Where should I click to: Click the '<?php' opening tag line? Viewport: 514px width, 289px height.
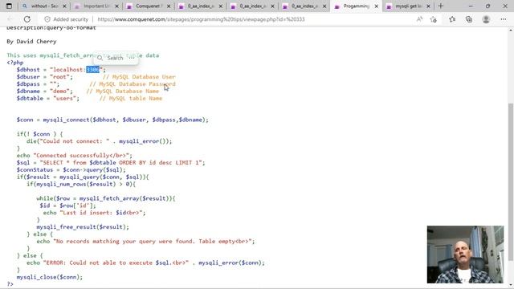click(15, 63)
